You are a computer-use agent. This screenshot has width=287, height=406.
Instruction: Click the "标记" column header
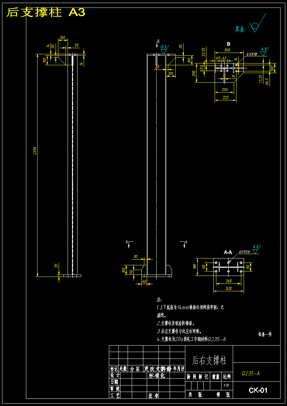[x=114, y=369]
